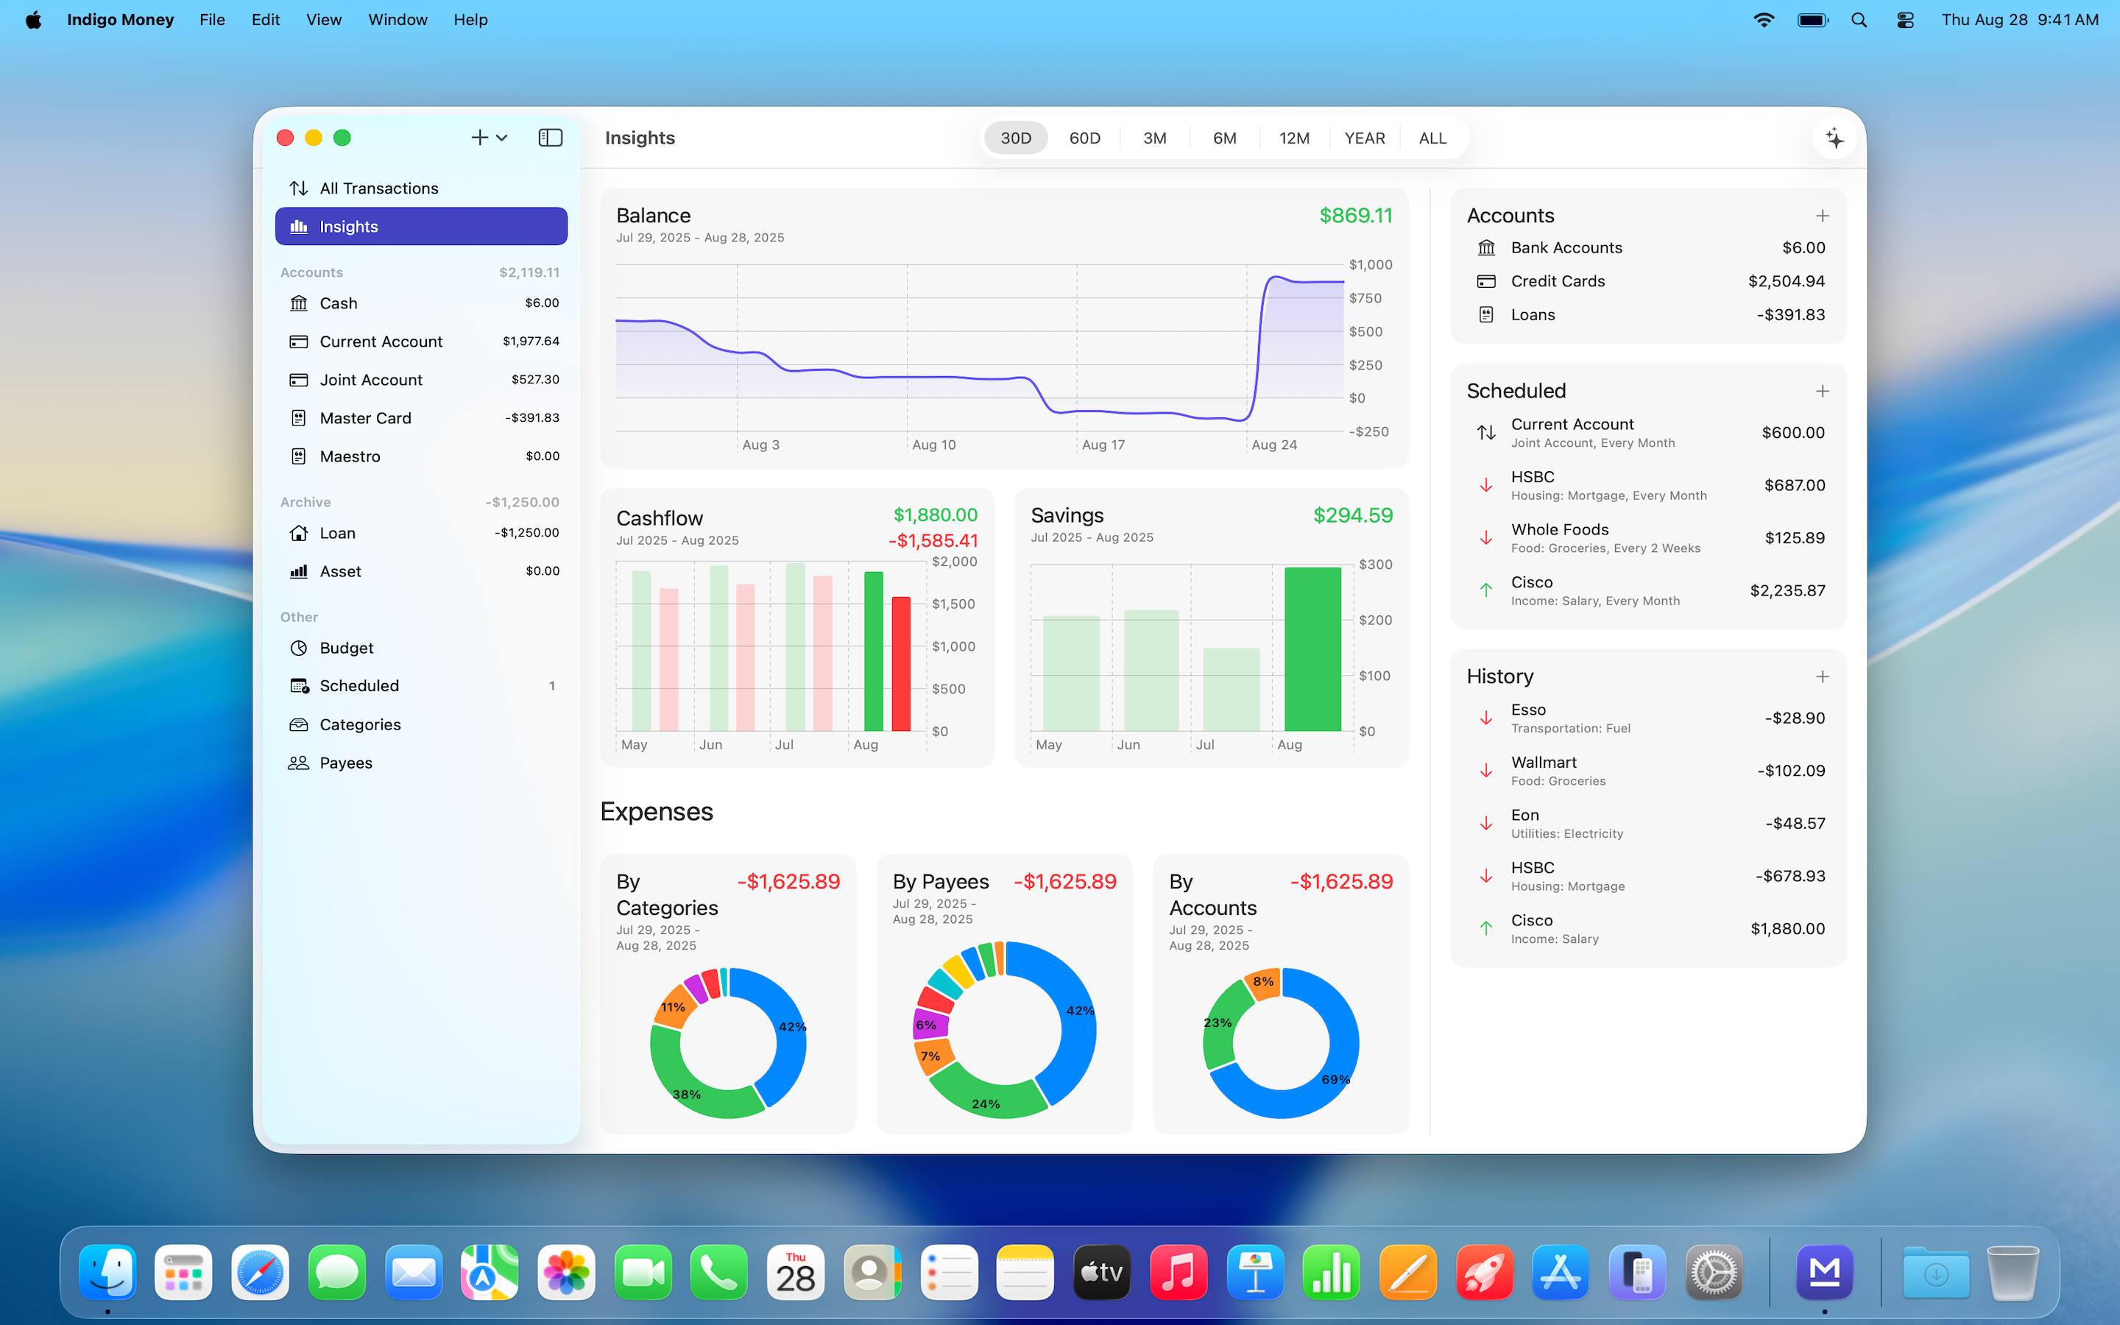The width and height of the screenshot is (2120, 1325).
Task: Add a scheduled transaction with plus
Action: click(x=1822, y=391)
